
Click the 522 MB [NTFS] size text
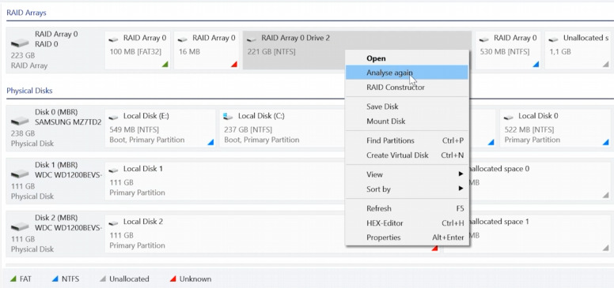529,129
